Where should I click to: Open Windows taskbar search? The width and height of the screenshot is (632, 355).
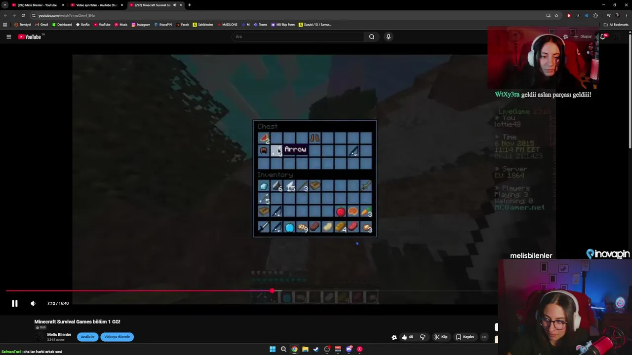(x=283, y=349)
